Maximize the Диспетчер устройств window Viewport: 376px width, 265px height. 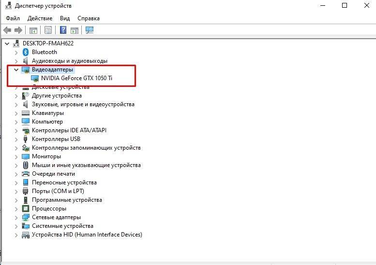tap(345, 5)
